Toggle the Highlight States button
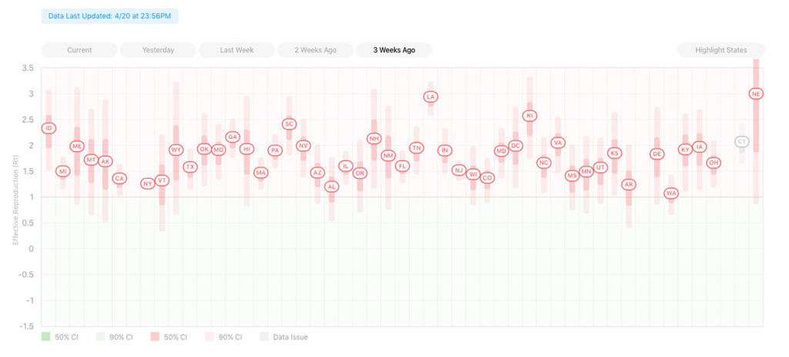789x357 pixels. pyautogui.click(x=720, y=50)
